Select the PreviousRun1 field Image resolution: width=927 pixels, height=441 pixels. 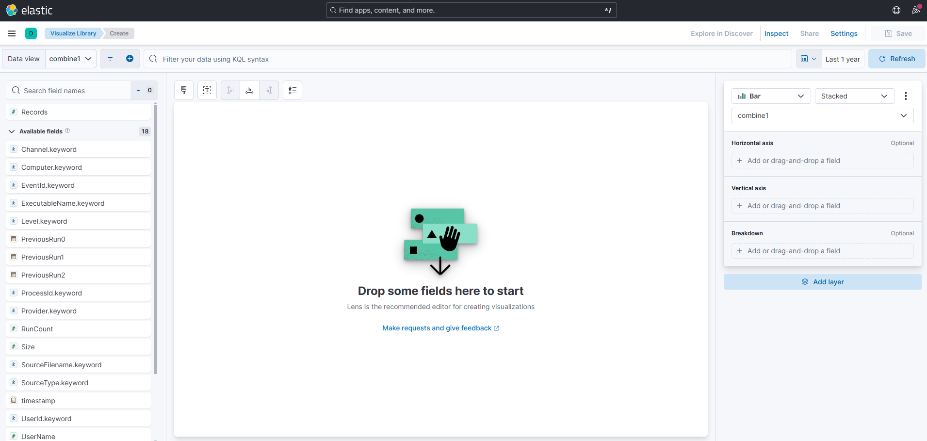pos(79,257)
